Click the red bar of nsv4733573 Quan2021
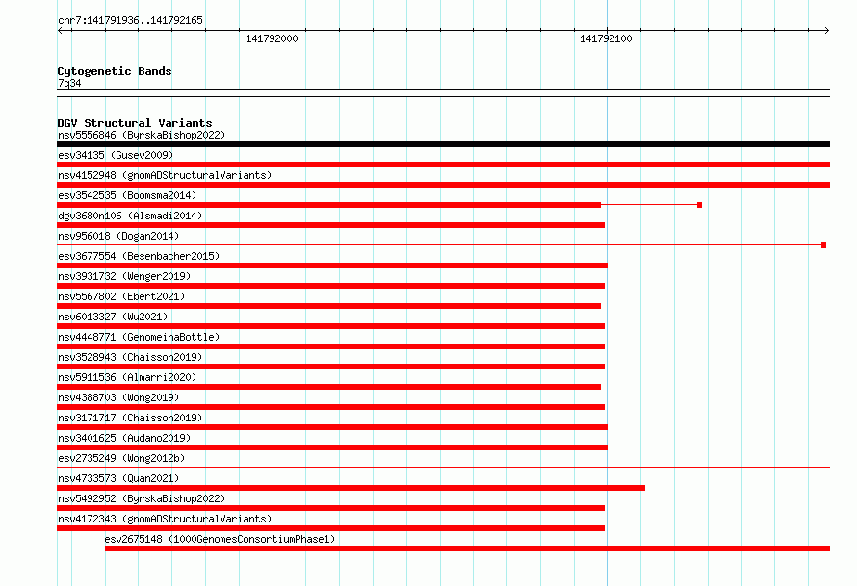Viewport: 857px width, 586px height. (351, 488)
